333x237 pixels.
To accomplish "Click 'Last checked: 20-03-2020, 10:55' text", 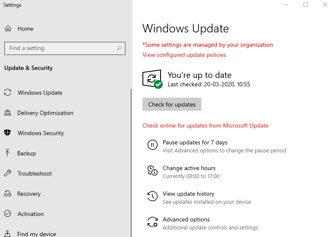I will [209, 85].
